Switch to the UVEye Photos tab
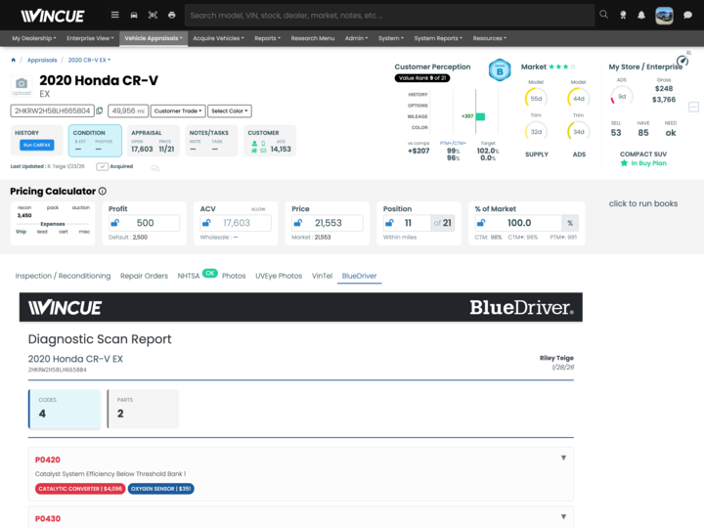Screen dimensions: 704x528 click(279, 276)
